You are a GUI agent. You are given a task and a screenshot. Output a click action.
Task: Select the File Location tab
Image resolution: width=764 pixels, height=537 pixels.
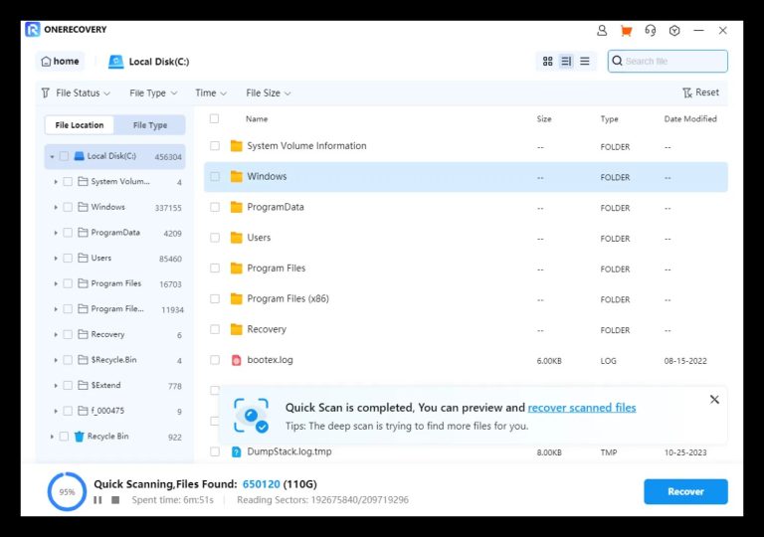(80, 125)
